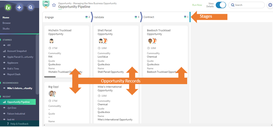Open Report Dash in starred list
The height and width of the screenshot is (127, 273).
(14, 74)
